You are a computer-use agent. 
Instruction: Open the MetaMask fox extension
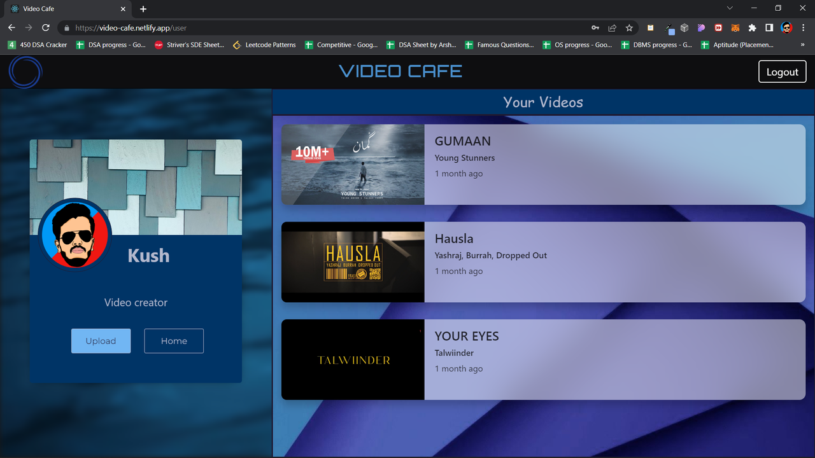(x=735, y=28)
